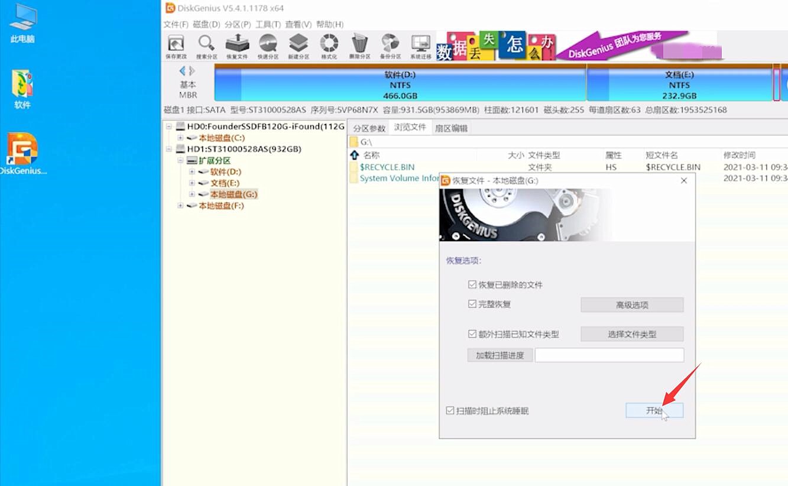Screen dimensions: 788x486
Task: Click the 文件类型 column header
Action: 544,155
